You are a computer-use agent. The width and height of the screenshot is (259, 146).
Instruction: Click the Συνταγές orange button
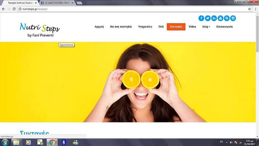[x=176, y=27]
